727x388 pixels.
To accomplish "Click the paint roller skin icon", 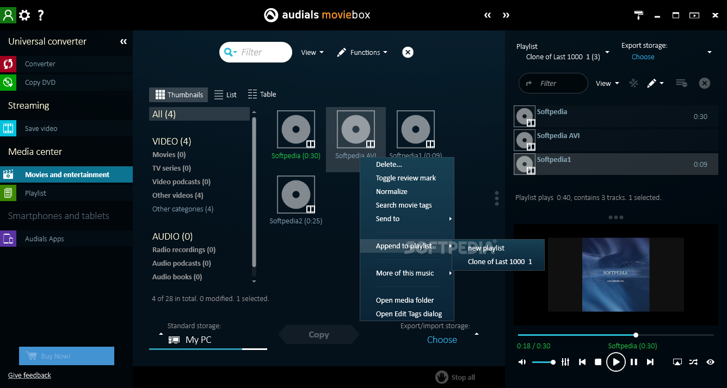I will click(x=639, y=15).
